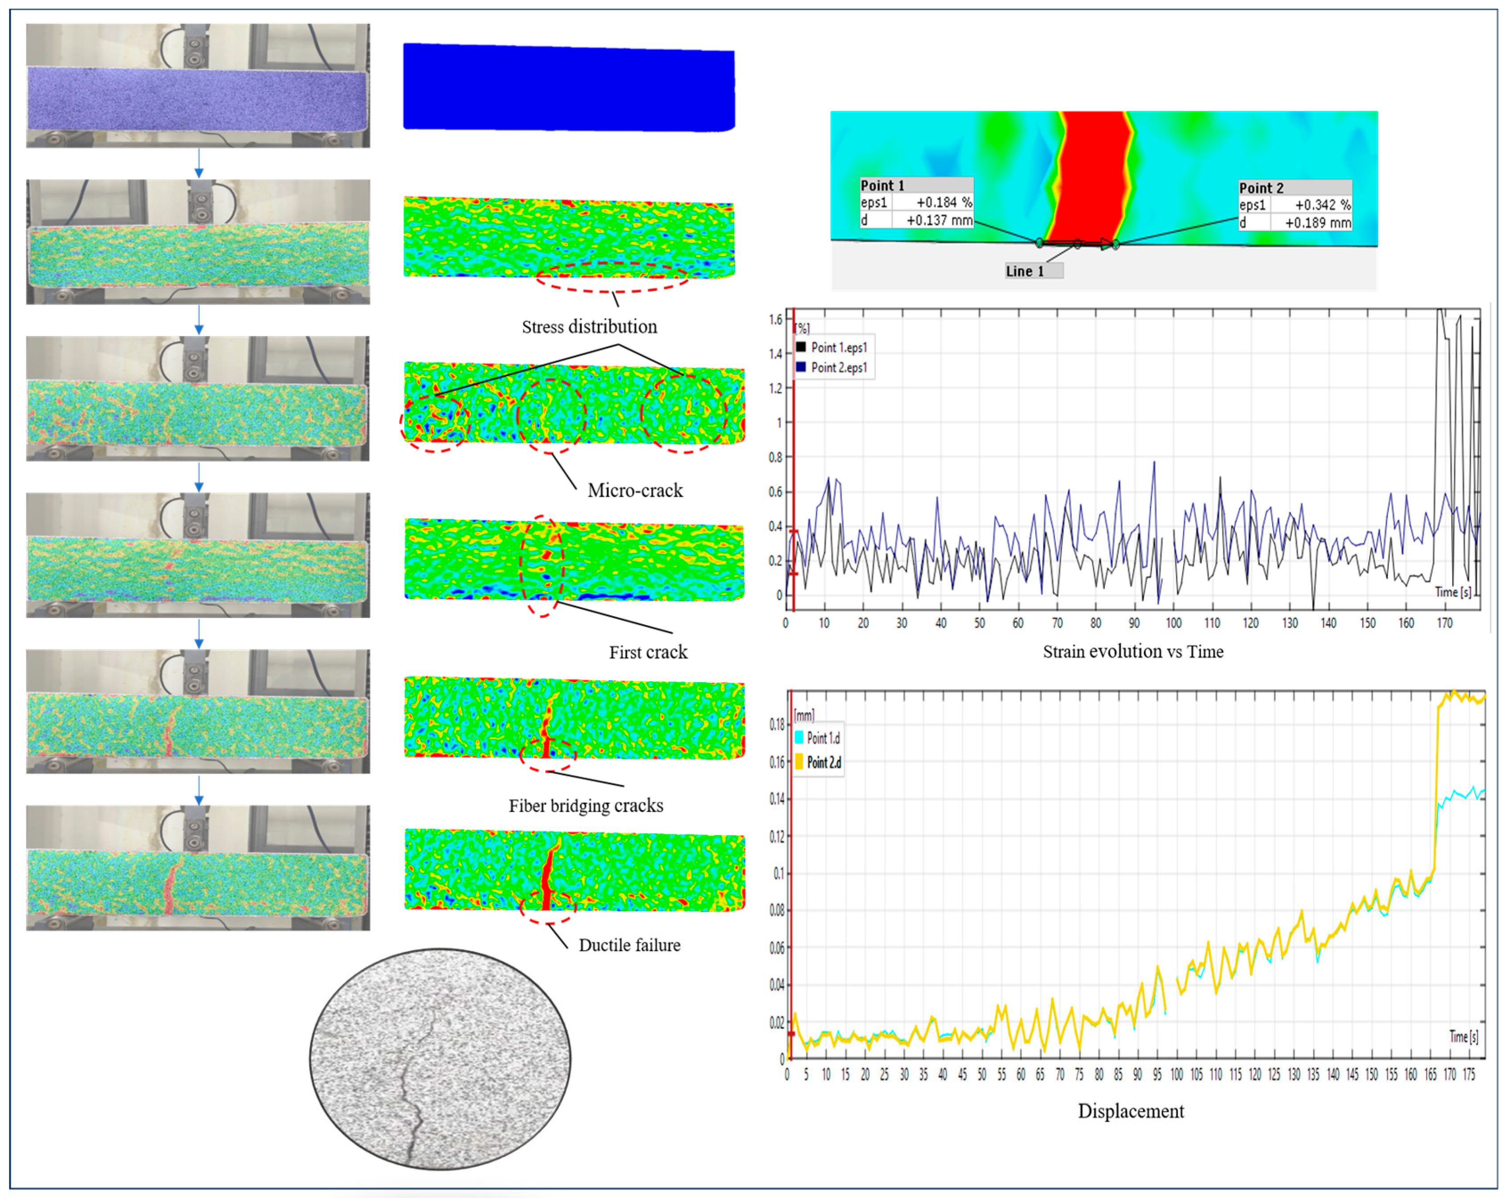Image resolution: width=1506 pixels, height=1198 pixels.
Task: Click the Micro-crack annotation text
Action: (635, 491)
